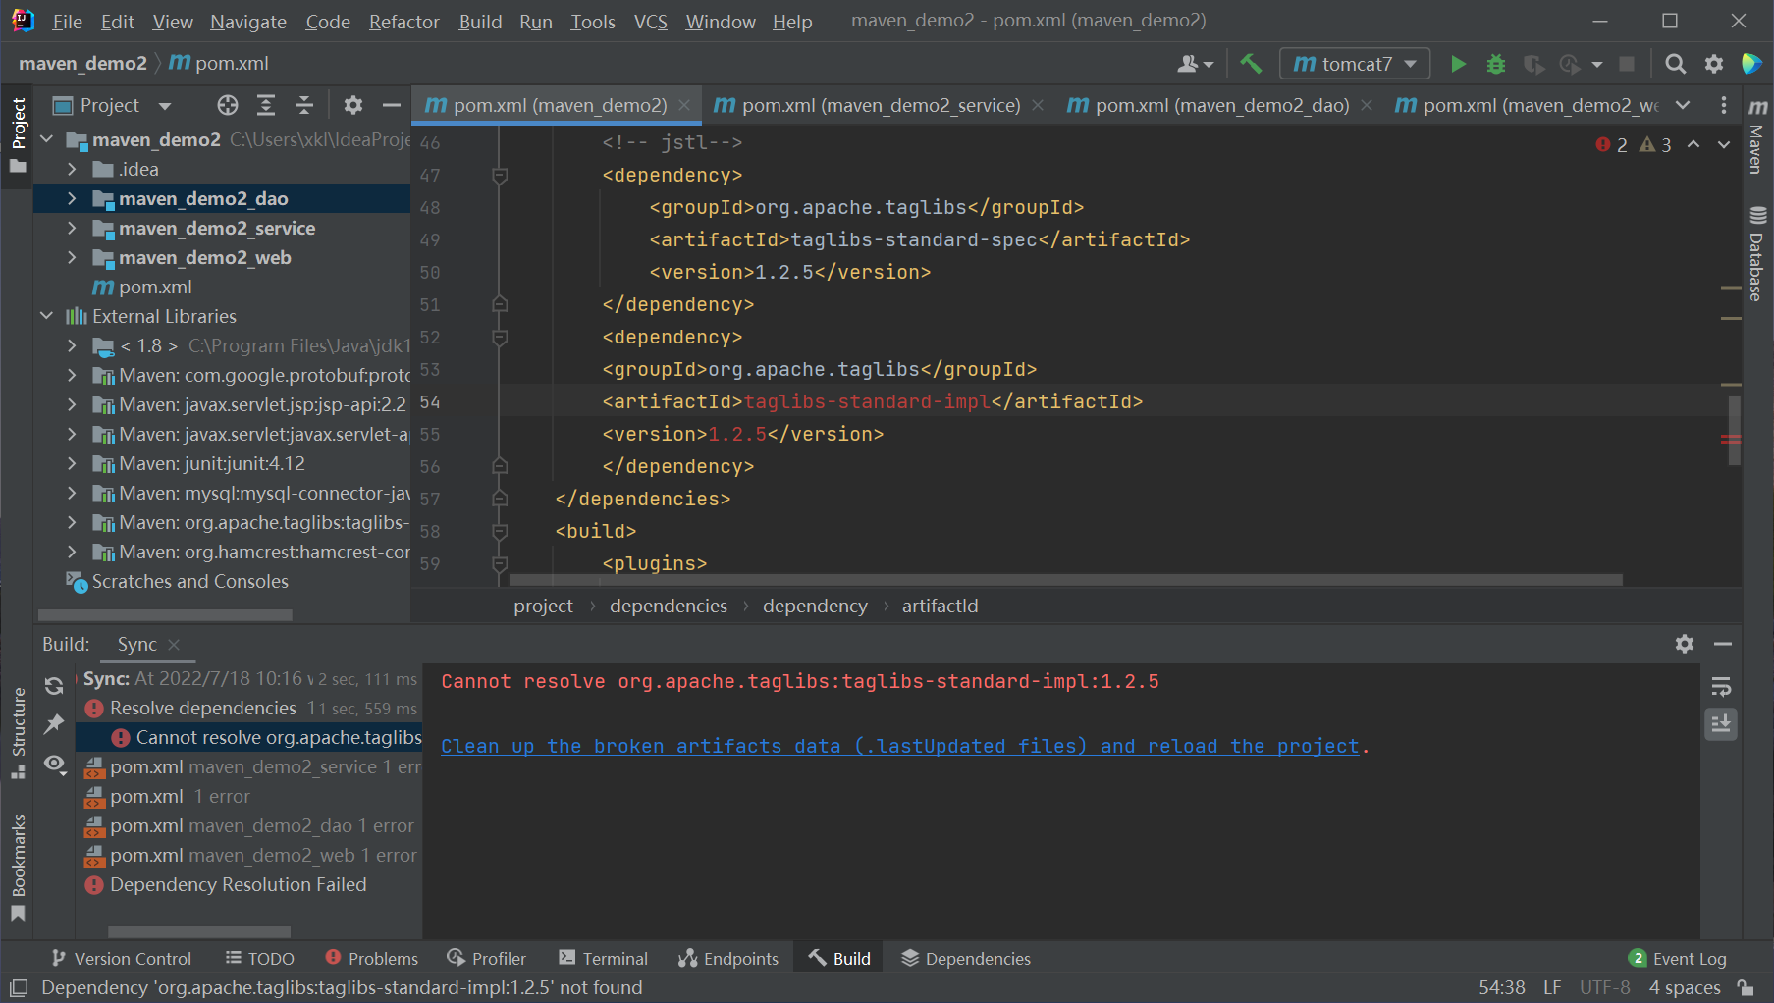The height and width of the screenshot is (1003, 1774).
Task: Open Build panel settings gear
Action: click(1685, 644)
